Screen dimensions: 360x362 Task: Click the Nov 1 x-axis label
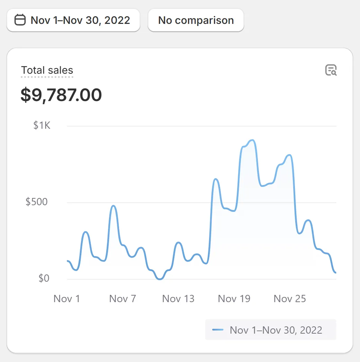pyautogui.click(x=67, y=299)
